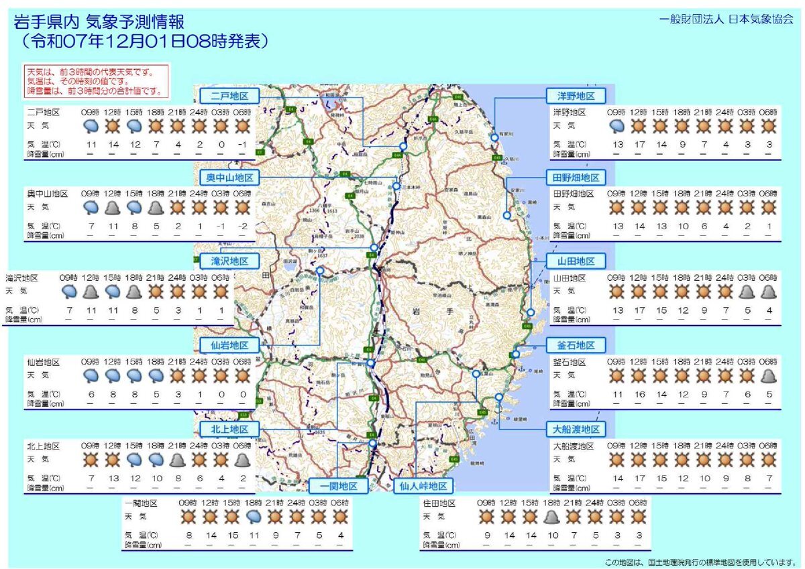Click 洋野地区 09時 cloudy icon

click(x=617, y=125)
